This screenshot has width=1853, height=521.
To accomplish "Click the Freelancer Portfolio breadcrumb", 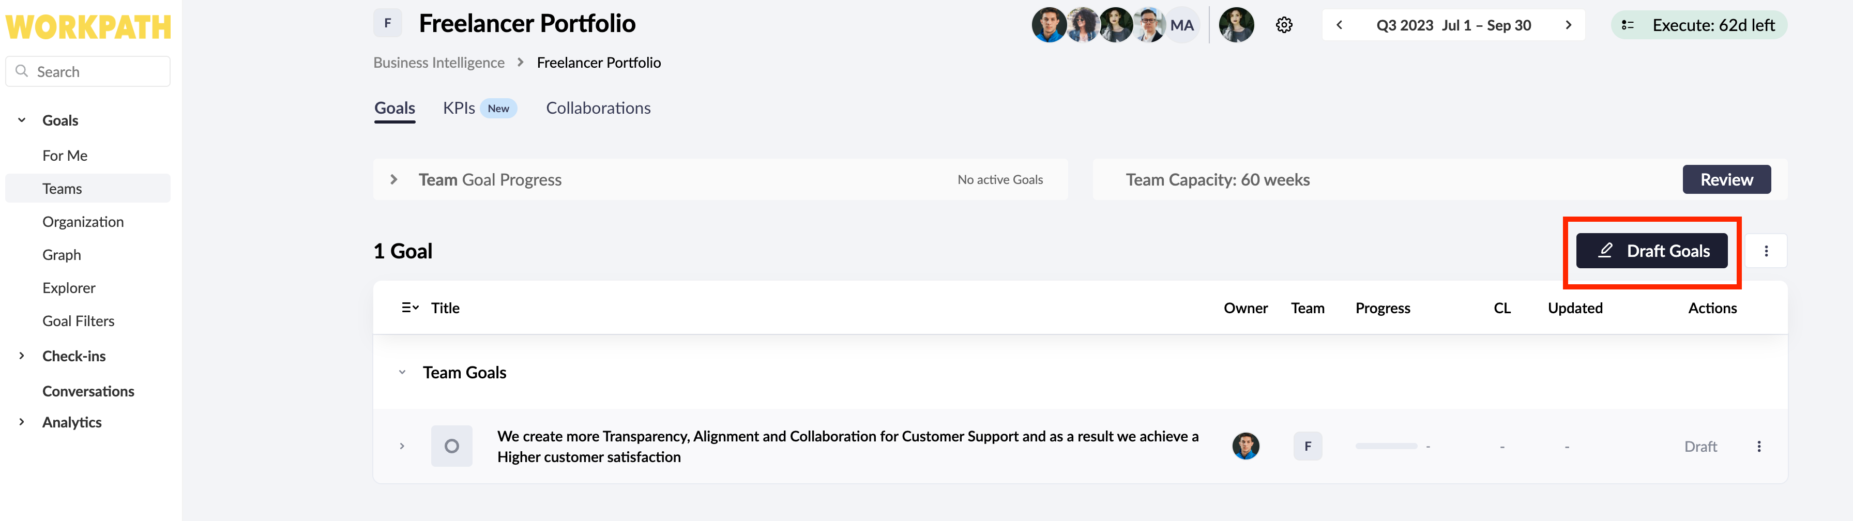I will coord(599,63).
